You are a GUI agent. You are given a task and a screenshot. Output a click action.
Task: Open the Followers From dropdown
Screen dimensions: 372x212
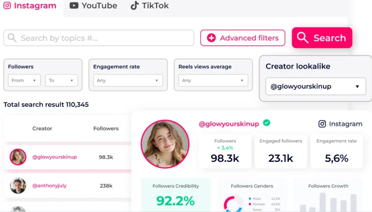point(24,81)
